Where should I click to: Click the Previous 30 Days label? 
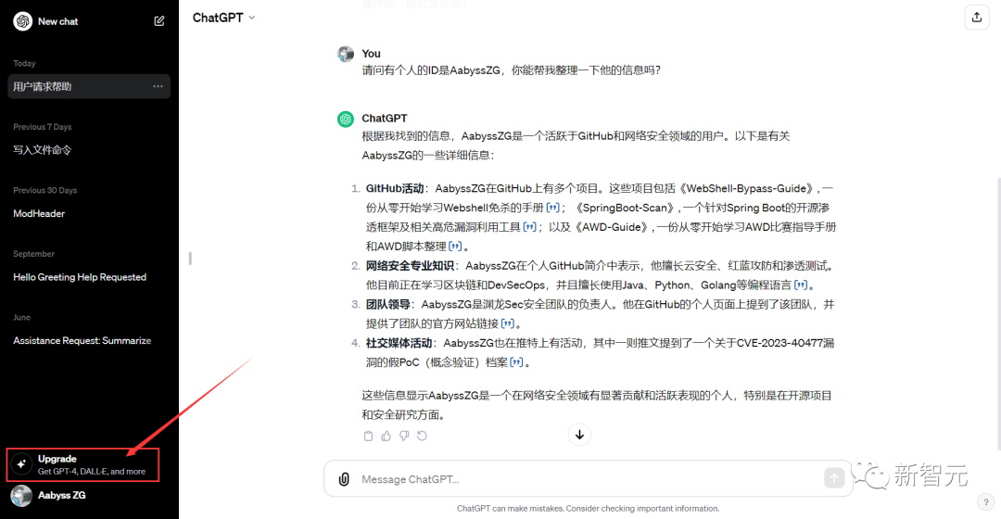click(44, 190)
